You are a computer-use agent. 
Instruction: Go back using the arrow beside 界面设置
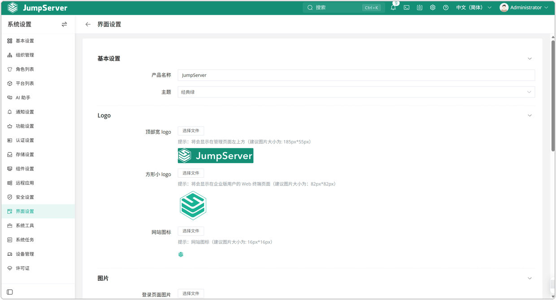point(88,24)
